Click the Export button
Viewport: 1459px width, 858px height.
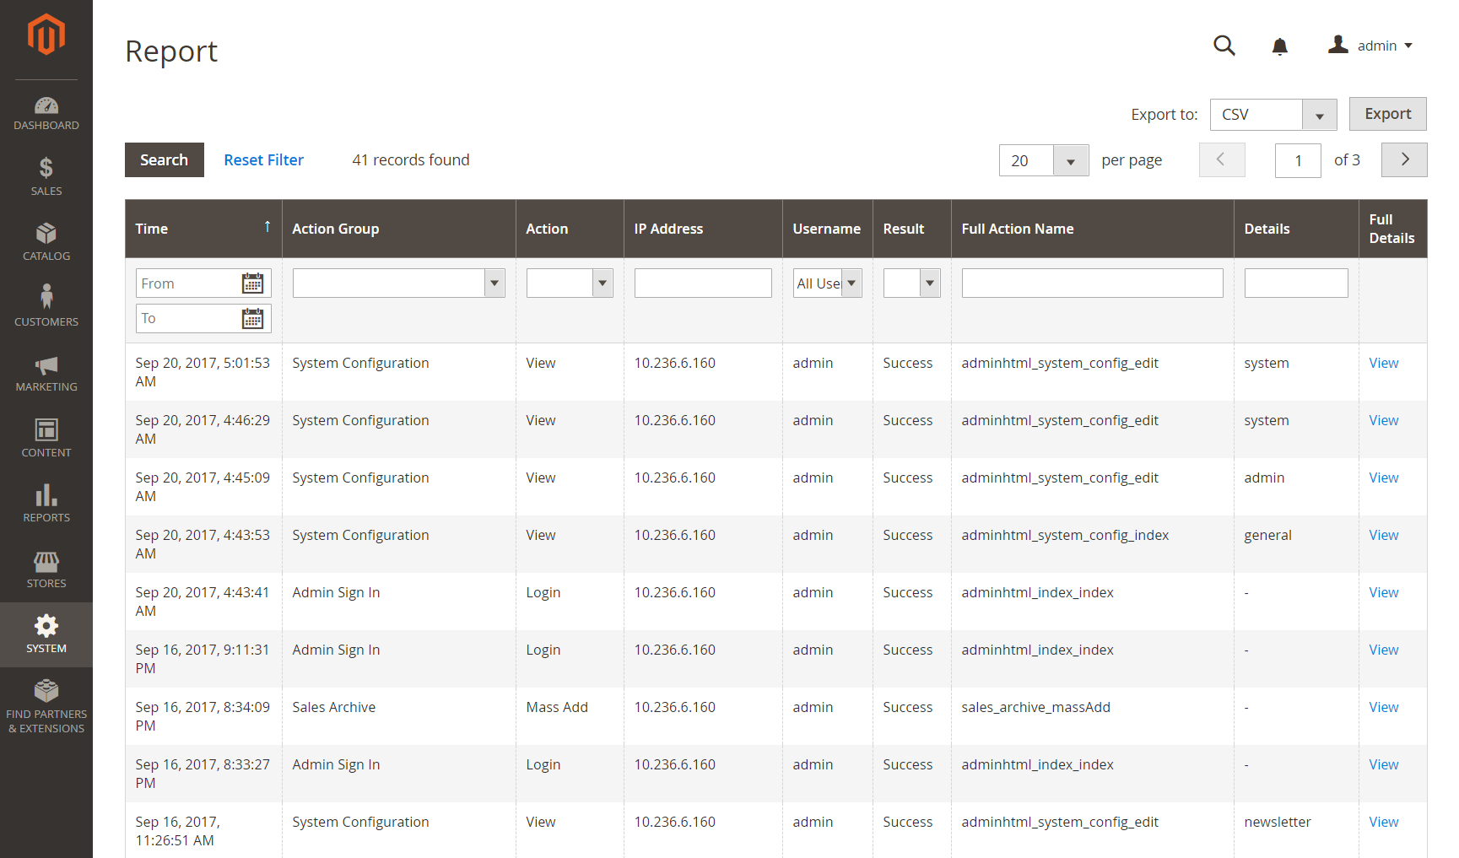[1387, 114]
